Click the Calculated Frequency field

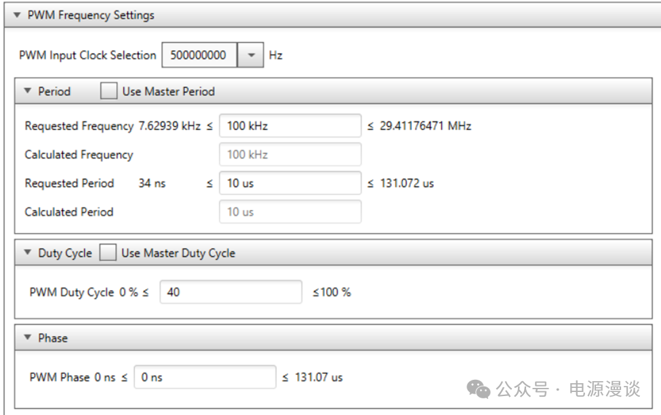[290, 154]
